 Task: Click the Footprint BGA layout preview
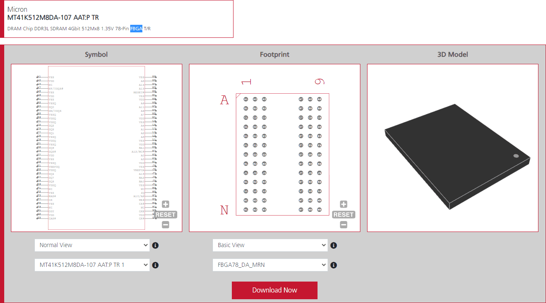click(x=275, y=148)
